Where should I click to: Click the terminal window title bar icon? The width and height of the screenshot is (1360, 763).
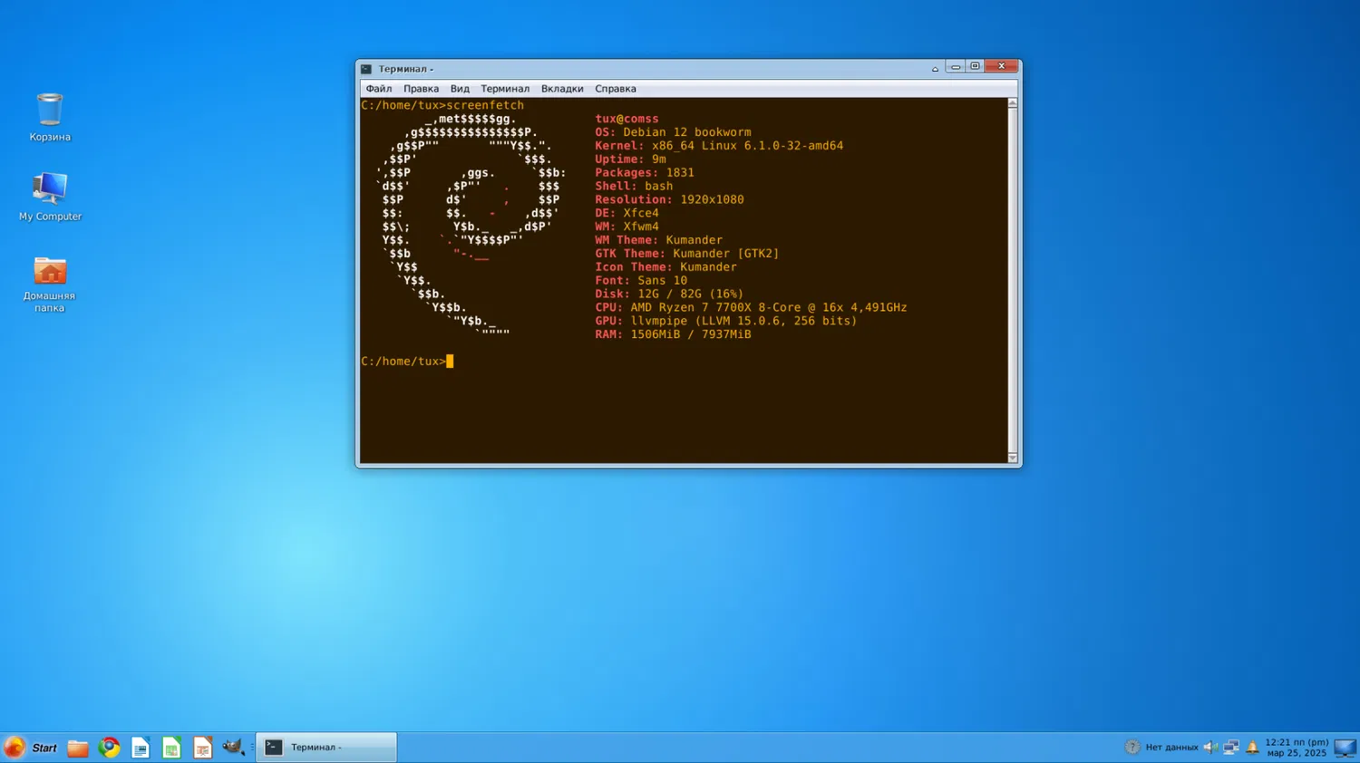[366, 69]
